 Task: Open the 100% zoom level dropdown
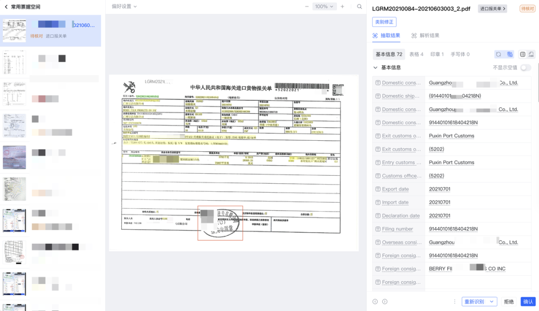(324, 6)
